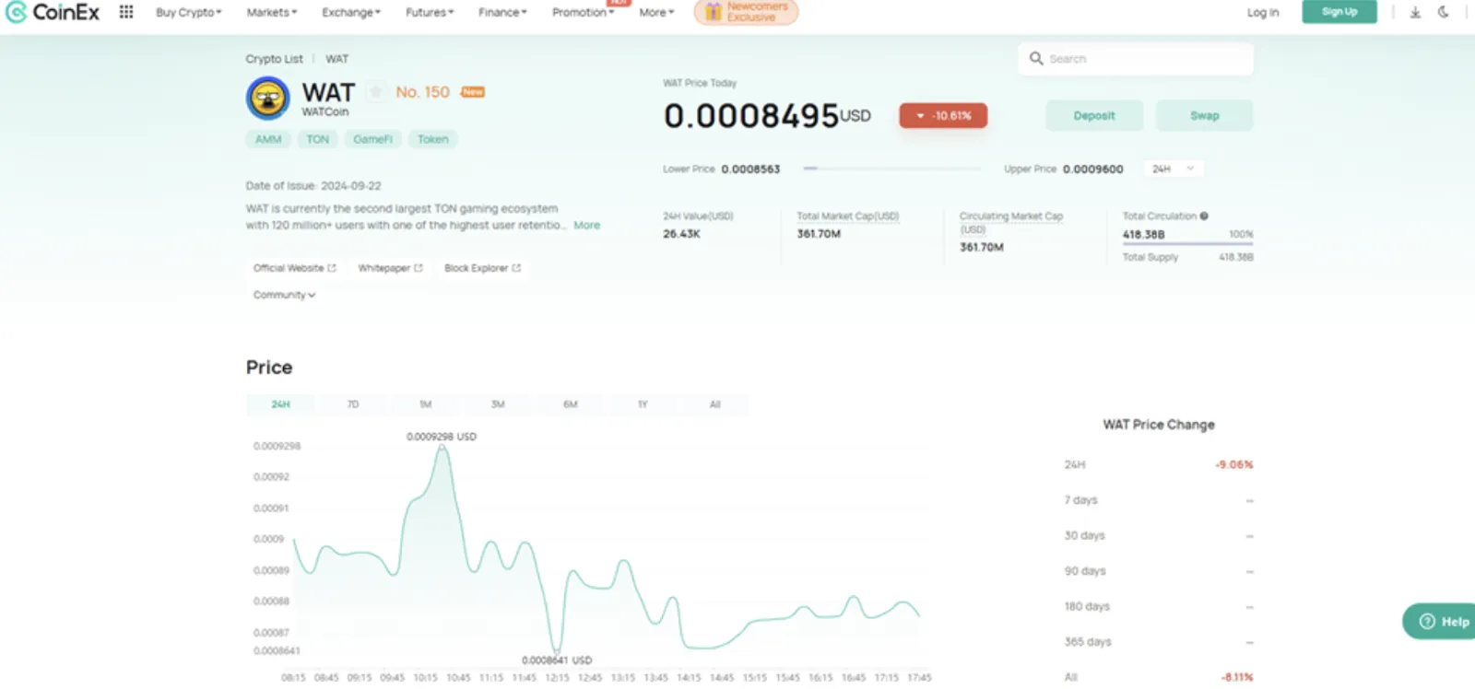
Task: Click the Total Market Cap 361.70M value
Action: (819, 234)
